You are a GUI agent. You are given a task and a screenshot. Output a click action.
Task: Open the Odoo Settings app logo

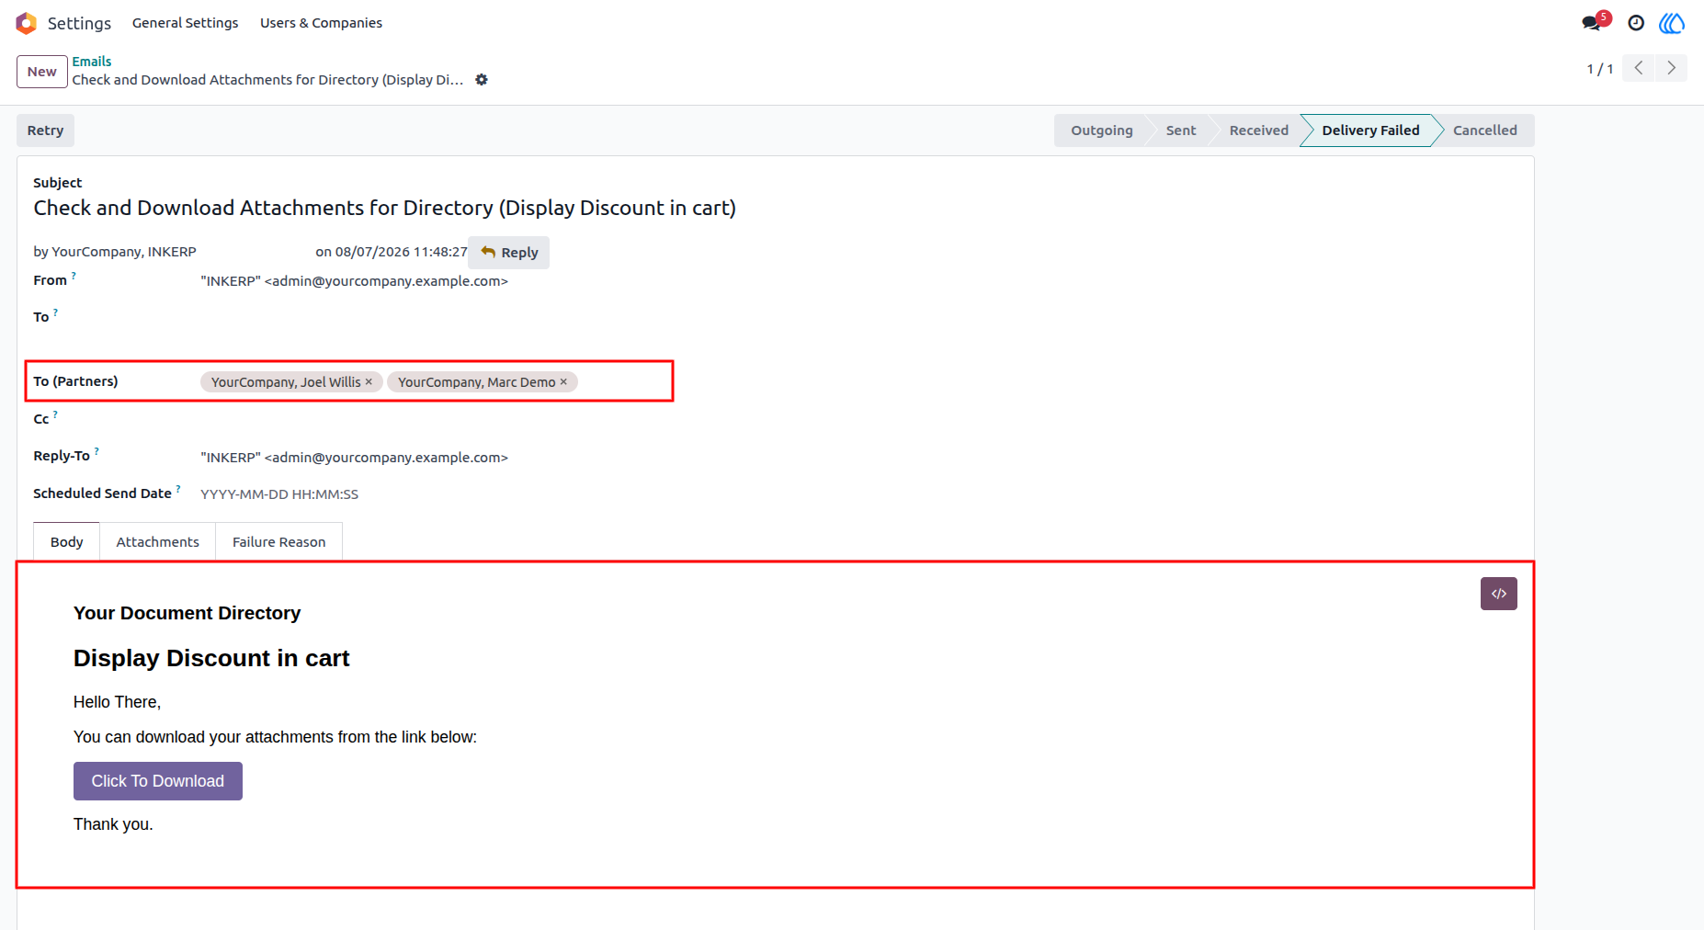click(x=27, y=23)
